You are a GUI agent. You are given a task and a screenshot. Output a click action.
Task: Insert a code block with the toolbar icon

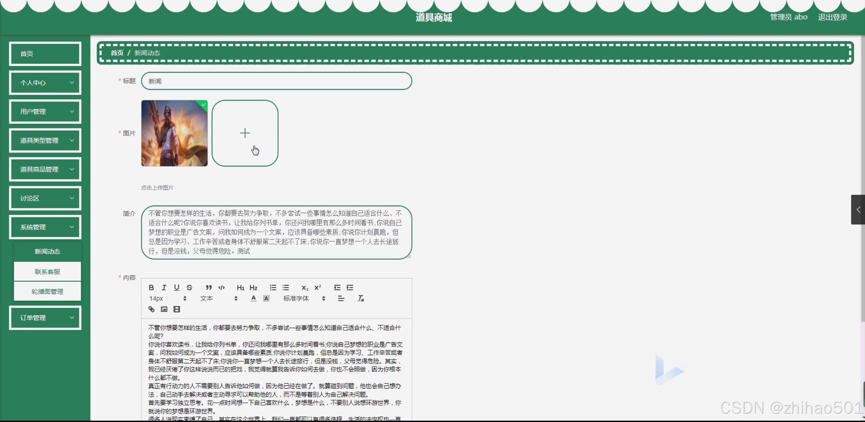(221, 287)
